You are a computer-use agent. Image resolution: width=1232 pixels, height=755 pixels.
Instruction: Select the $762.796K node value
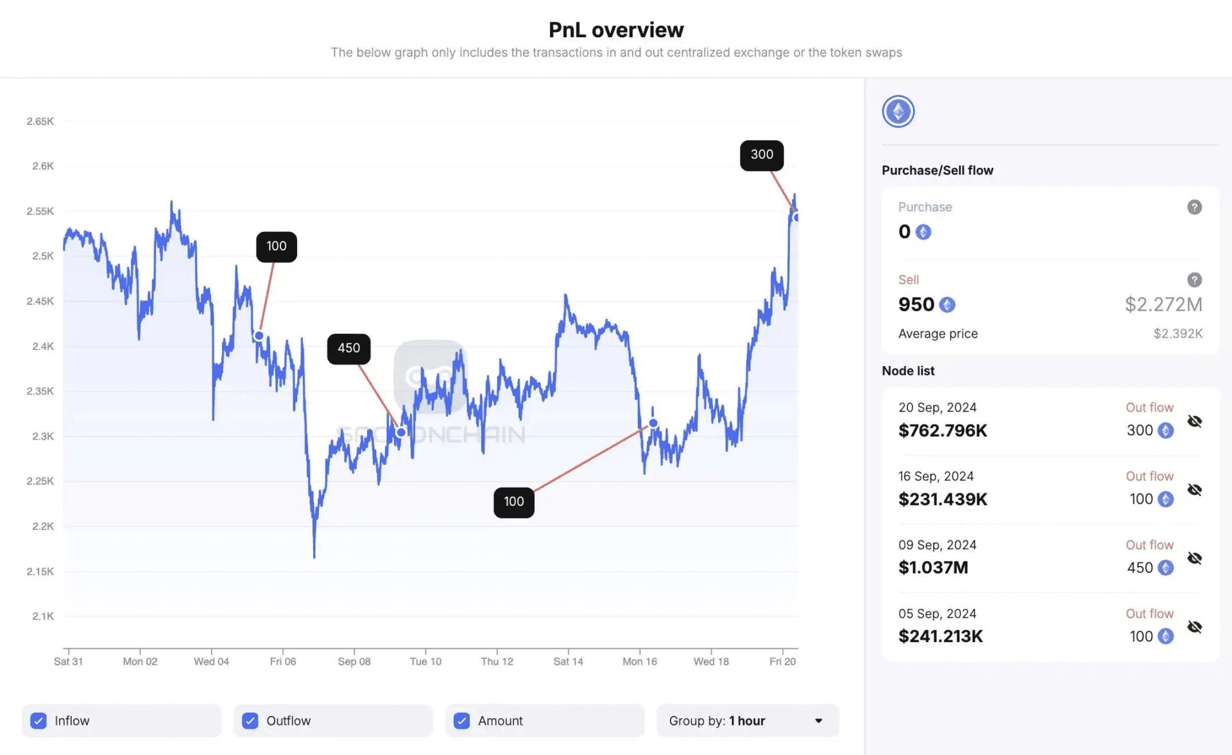pyautogui.click(x=943, y=431)
